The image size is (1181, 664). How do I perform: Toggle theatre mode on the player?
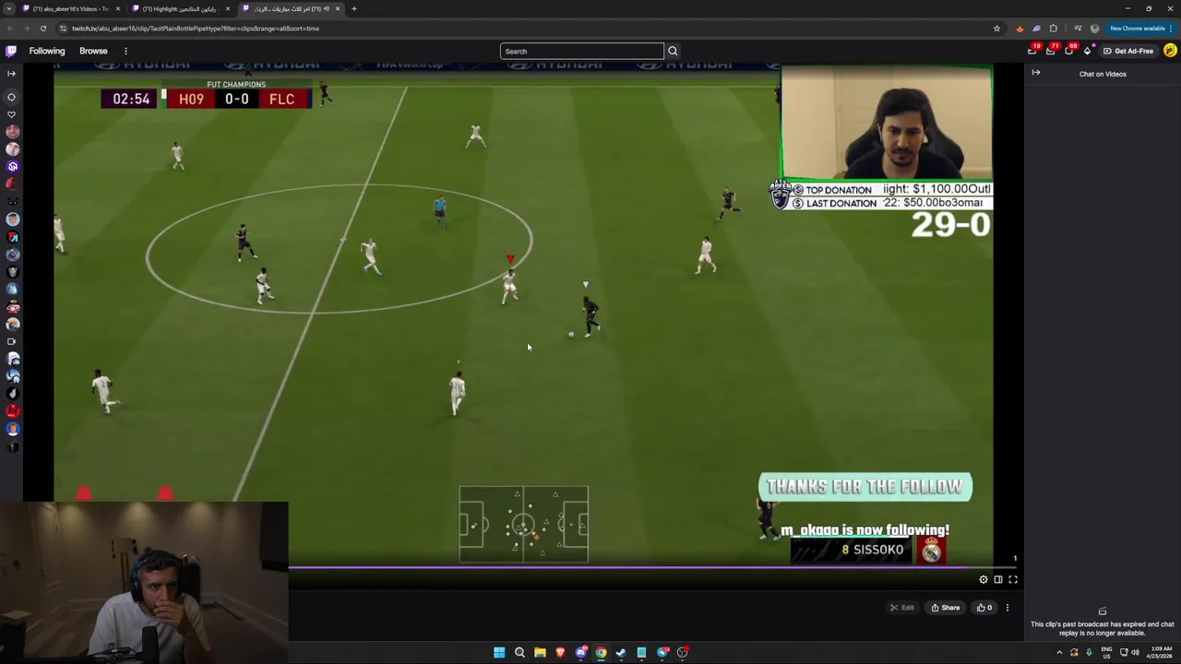[998, 579]
